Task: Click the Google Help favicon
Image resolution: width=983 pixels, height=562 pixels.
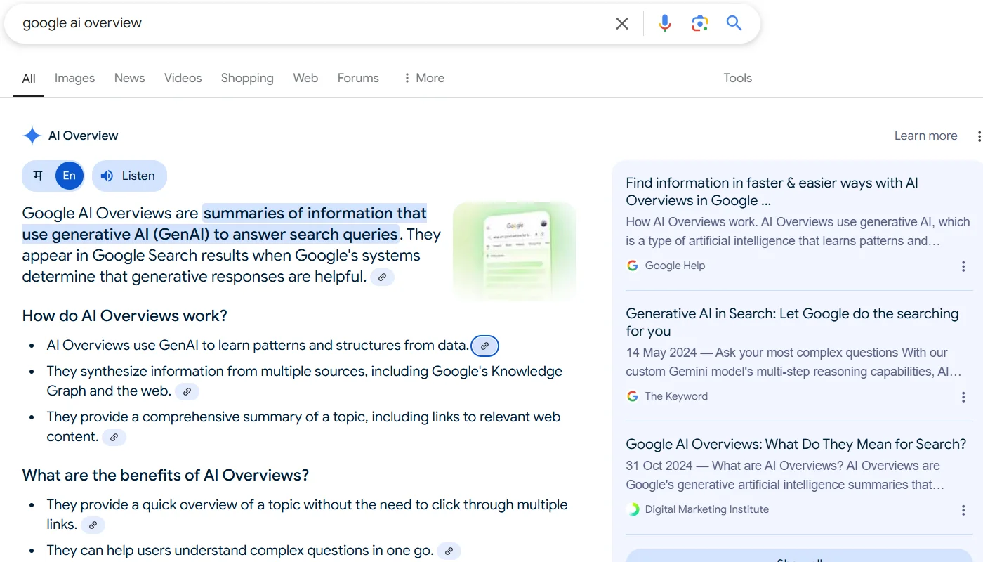Action: click(633, 266)
